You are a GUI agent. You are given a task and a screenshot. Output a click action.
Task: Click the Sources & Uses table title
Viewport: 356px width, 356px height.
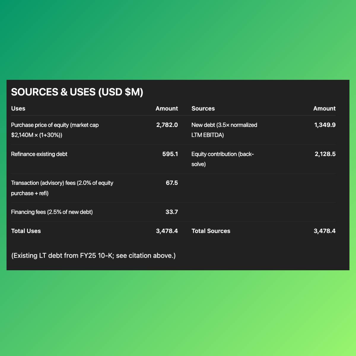pos(77,92)
